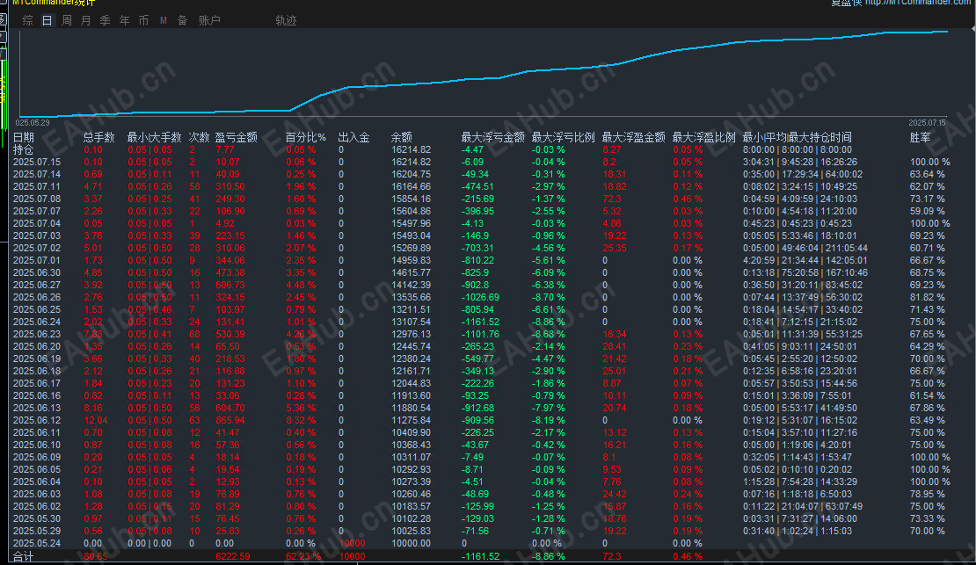976x565 pixels.
Task: Open the MTCommander website link
Action: (x=920, y=3)
